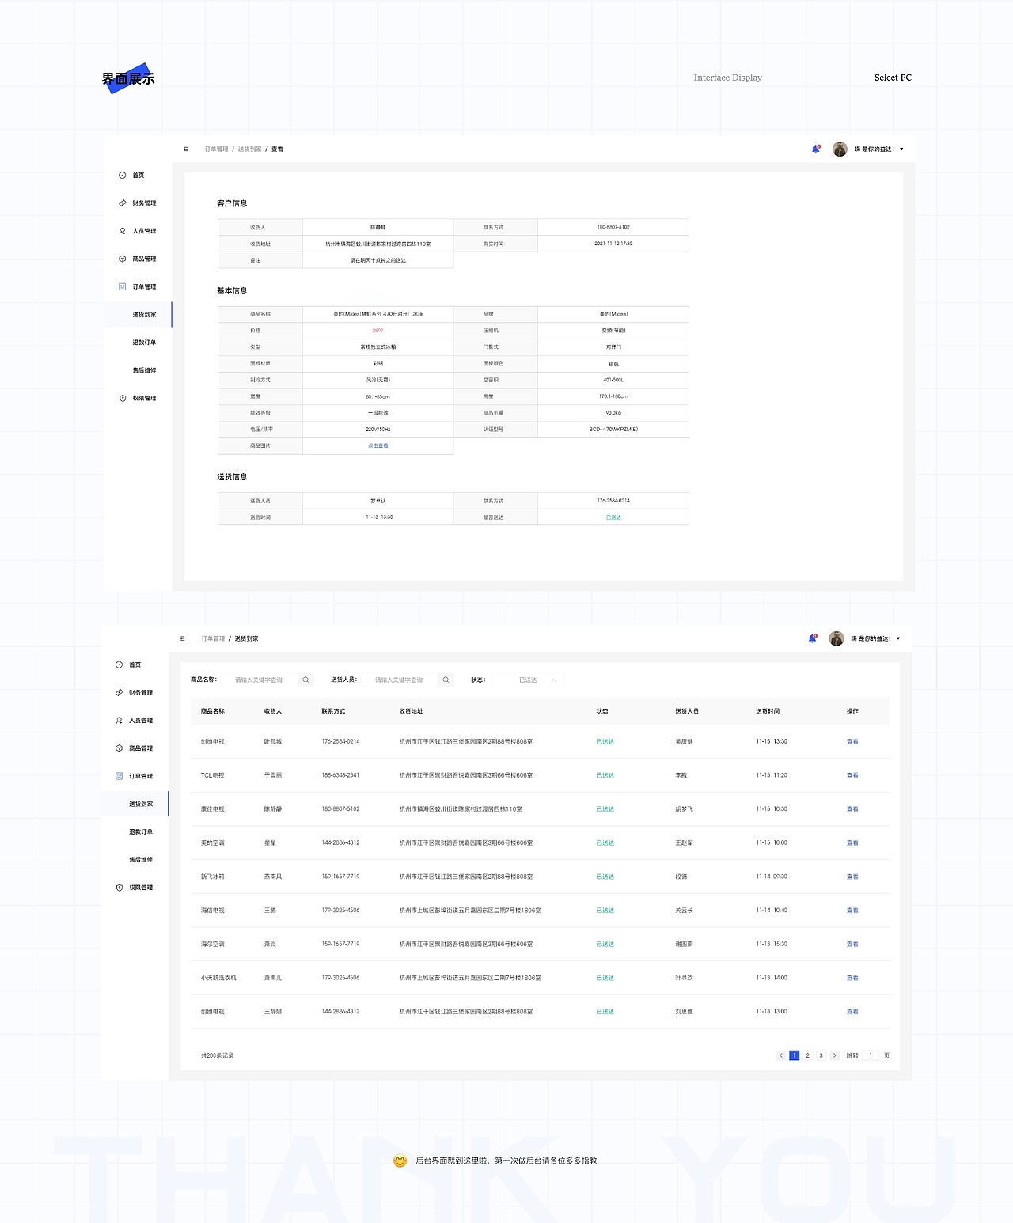Go to page 3 in pagination
The image size is (1013, 1223).
(x=821, y=1055)
